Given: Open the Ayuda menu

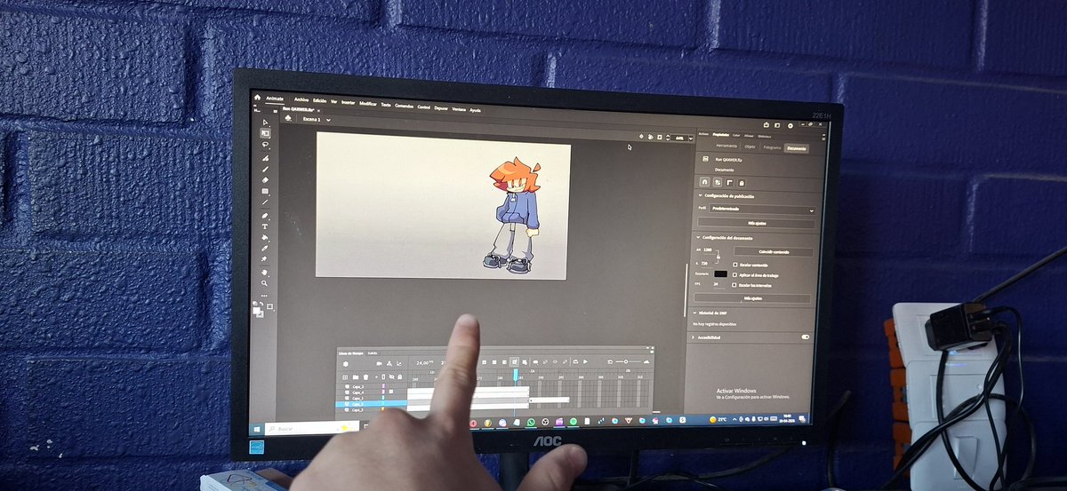Looking at the screenshot, I should [475, 109].
